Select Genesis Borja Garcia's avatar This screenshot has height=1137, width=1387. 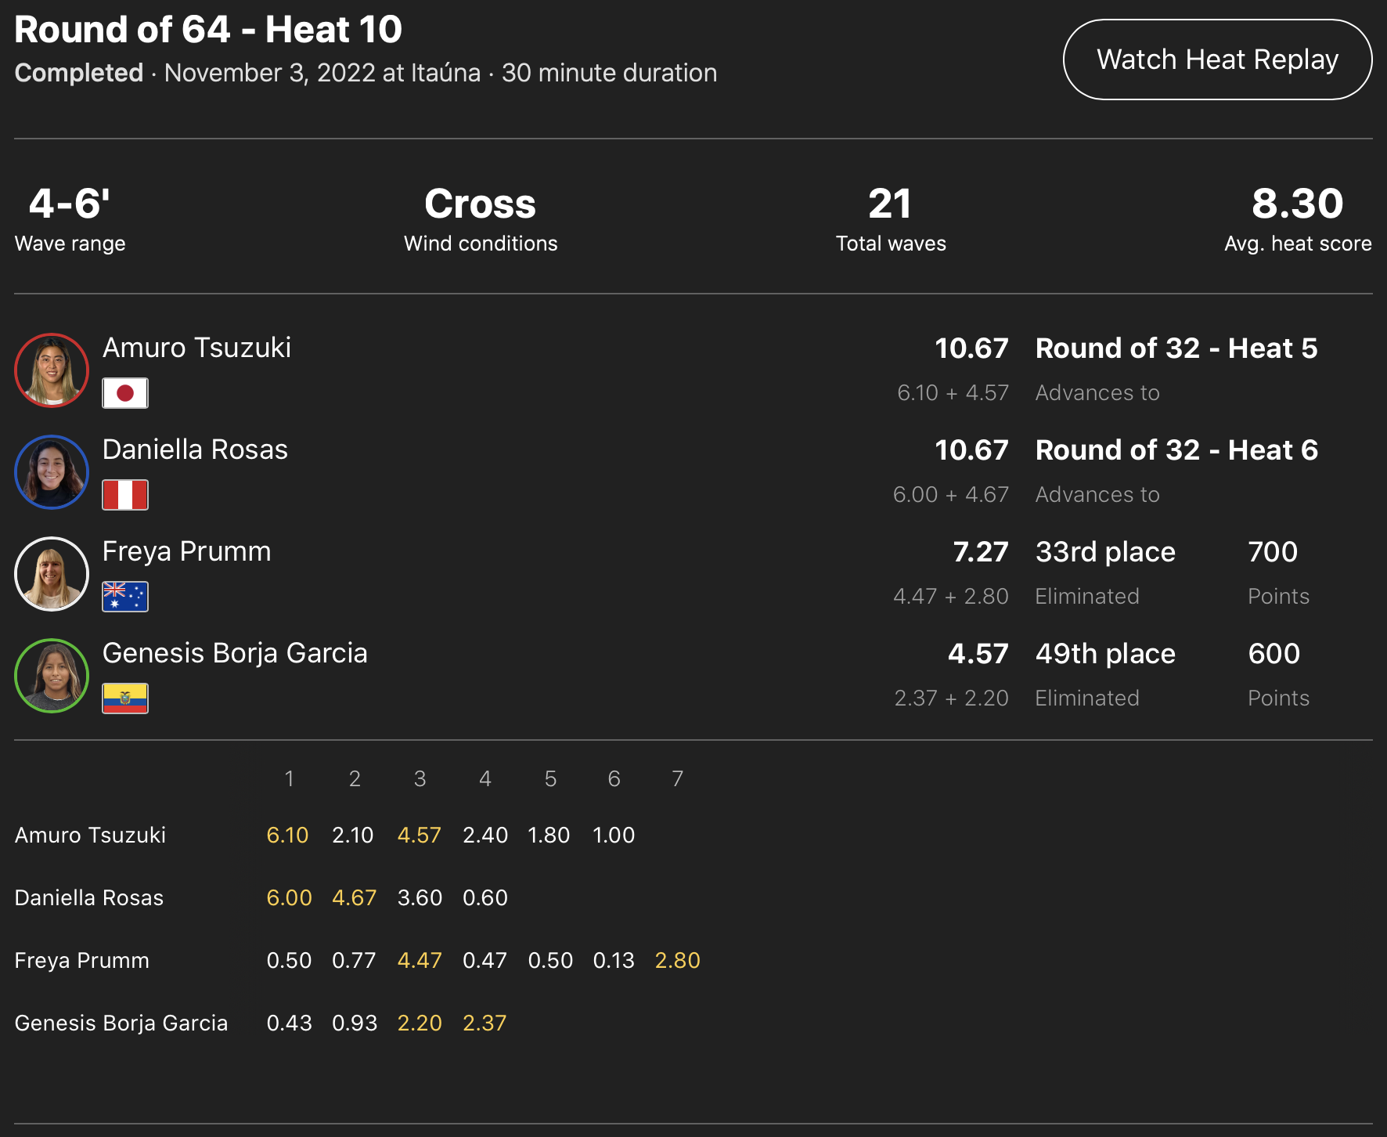click(52, 676)
